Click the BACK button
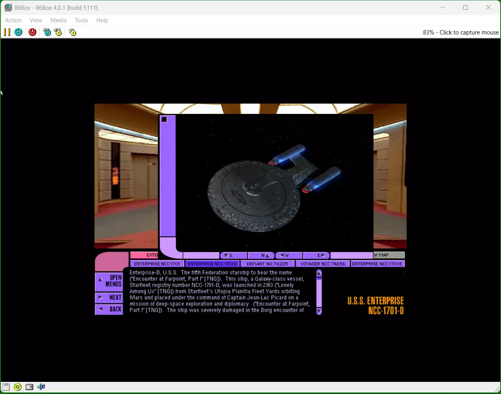This screenshot has width=501, height=394. point(109,309)
